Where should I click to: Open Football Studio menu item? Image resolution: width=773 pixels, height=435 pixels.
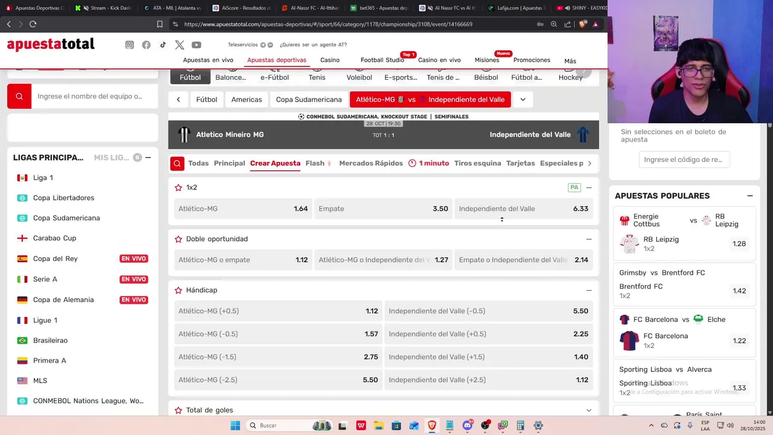point(382,60)
